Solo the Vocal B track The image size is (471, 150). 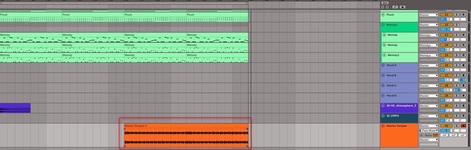[x=456, y=75]
